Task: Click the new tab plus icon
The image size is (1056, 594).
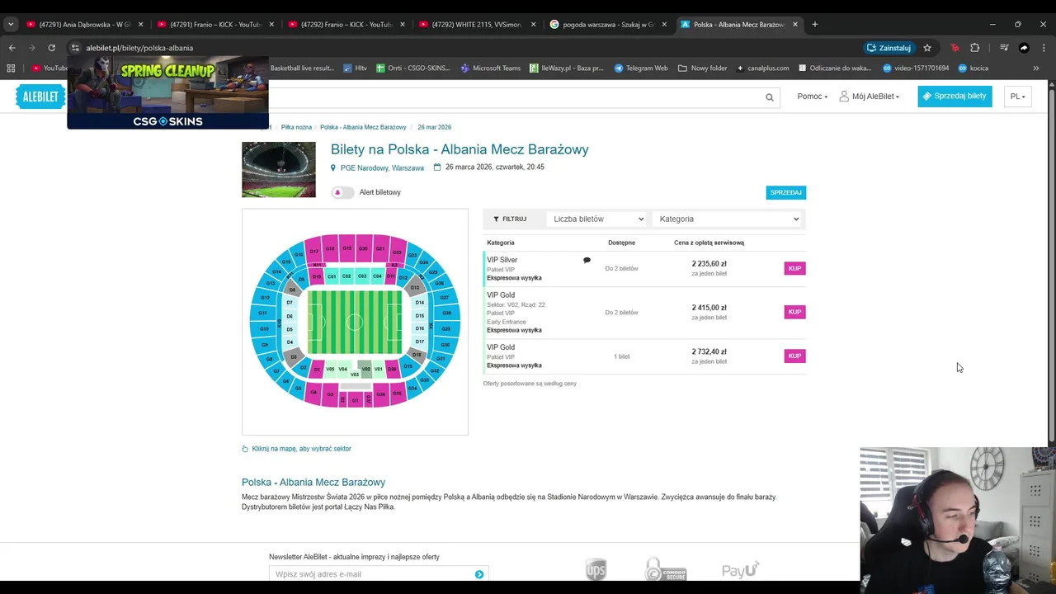Action: click(814, 25)
